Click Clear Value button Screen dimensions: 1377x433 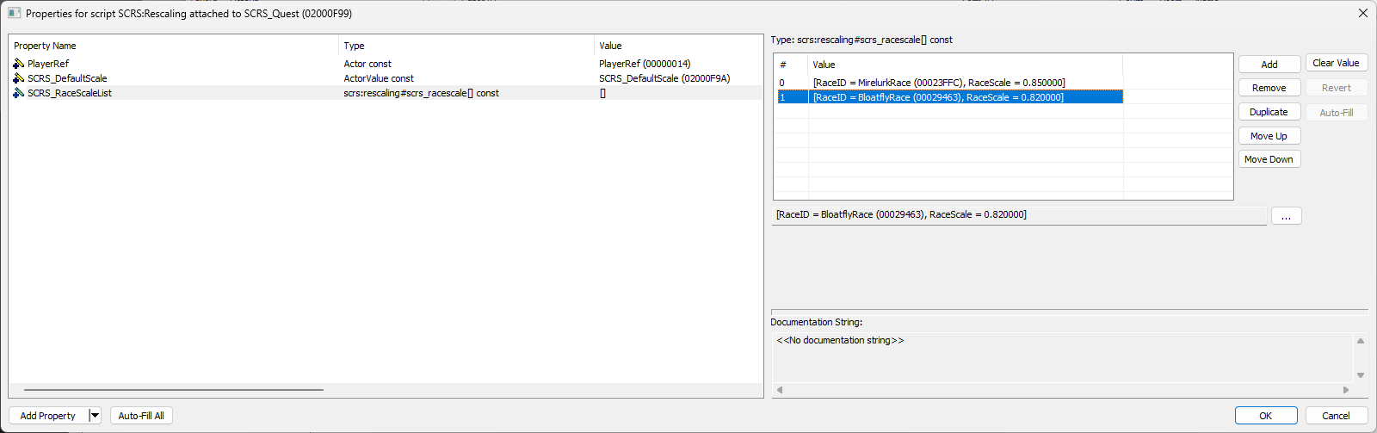pos(1336,63)
